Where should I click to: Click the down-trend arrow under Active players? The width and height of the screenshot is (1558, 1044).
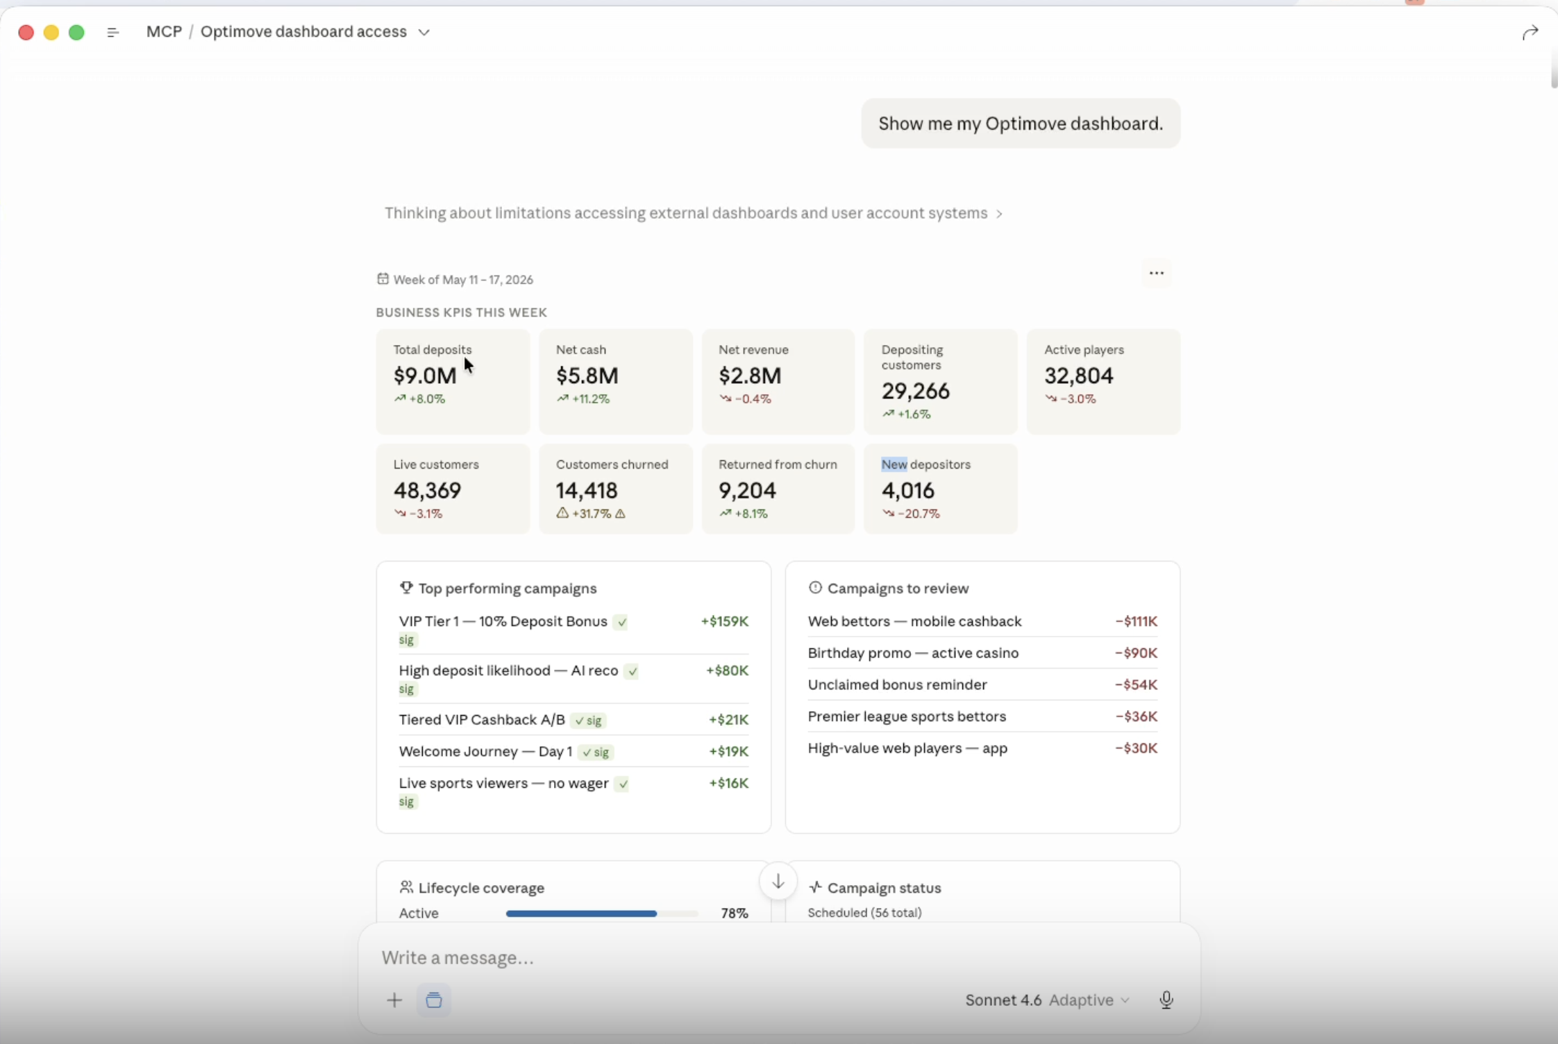click(1050, 398)
